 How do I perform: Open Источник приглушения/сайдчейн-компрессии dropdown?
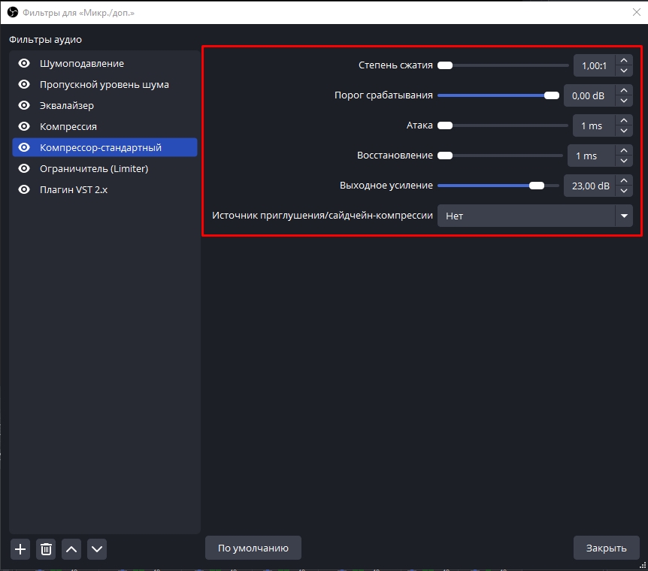tap(535, 216)
